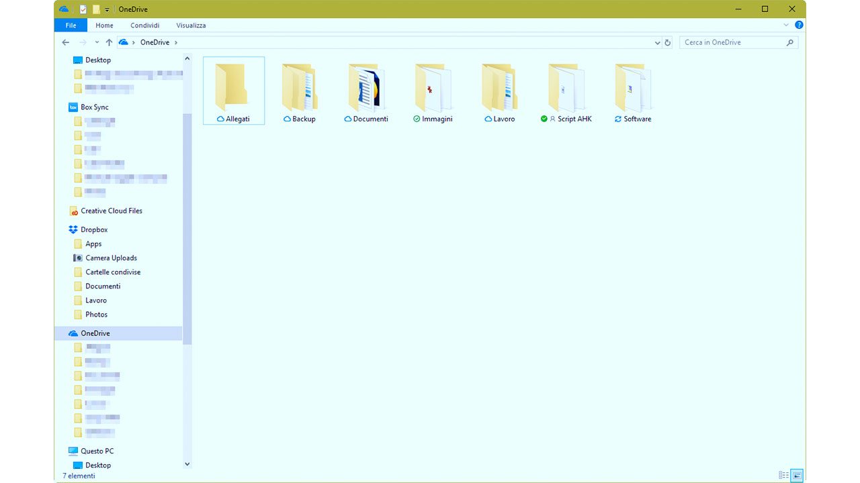Open the Visualizza ribbon tab
This screenshot has height=483, width=860.
pos(191,25)
